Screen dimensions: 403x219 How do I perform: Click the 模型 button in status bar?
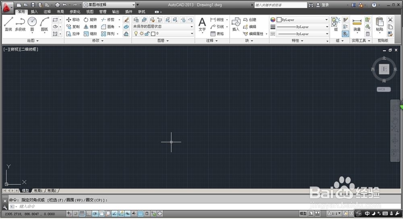[303, 214]
